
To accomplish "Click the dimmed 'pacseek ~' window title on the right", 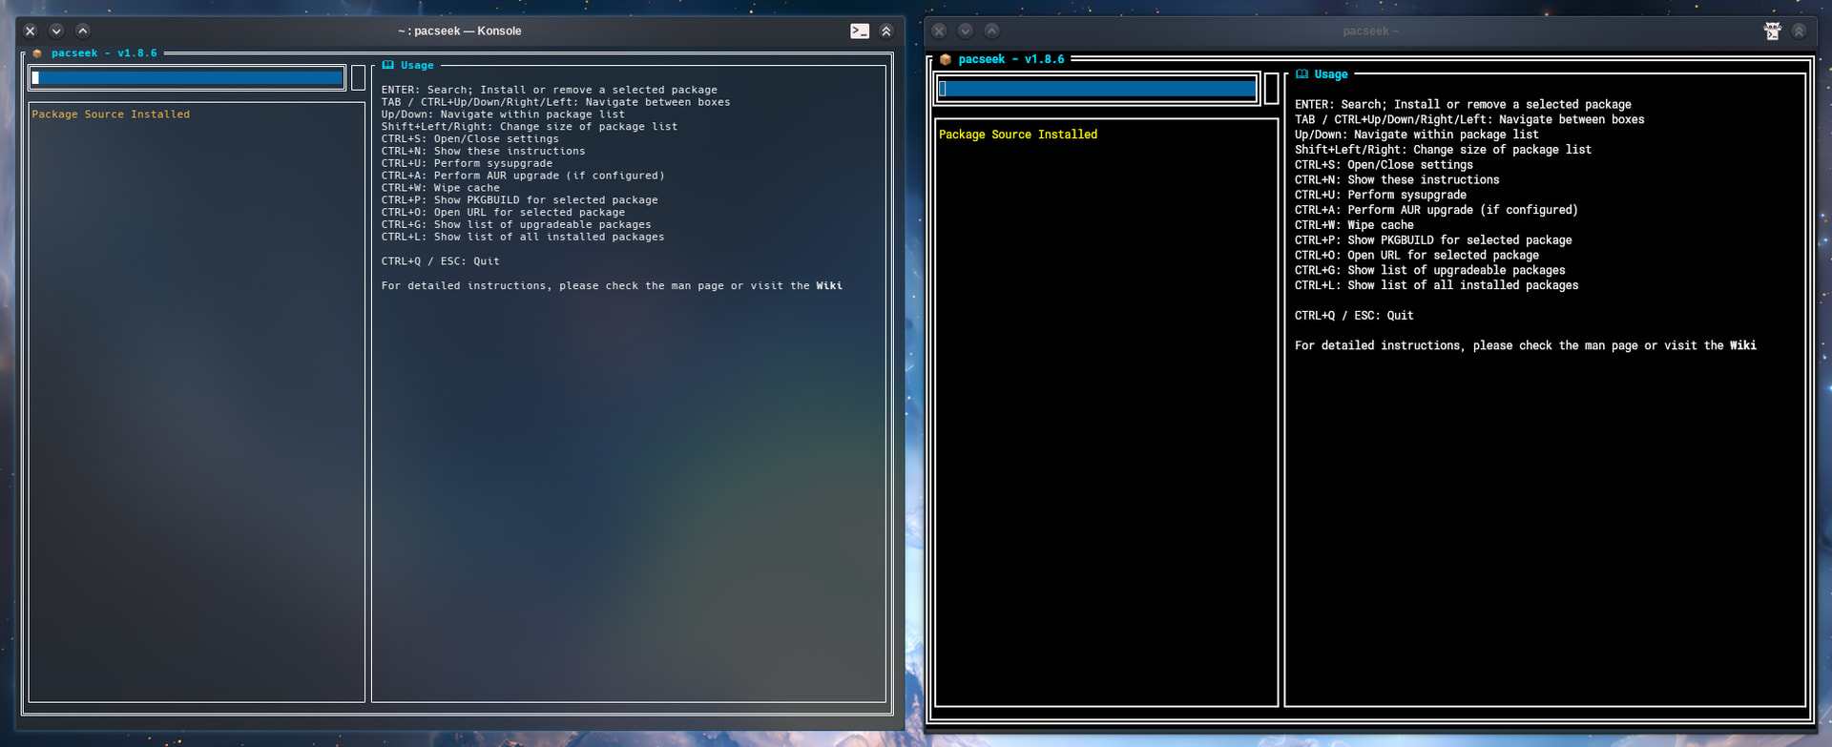I will coord(1370,31).
